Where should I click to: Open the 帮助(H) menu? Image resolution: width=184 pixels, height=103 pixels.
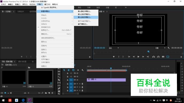pyautogui.click(x=55, y=4)
